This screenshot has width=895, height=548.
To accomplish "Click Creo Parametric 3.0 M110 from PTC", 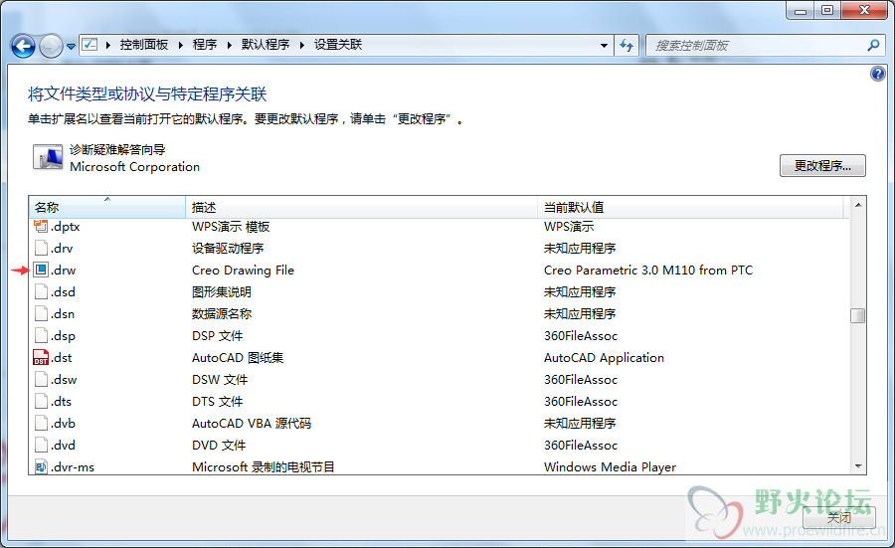I will (648, 270).
